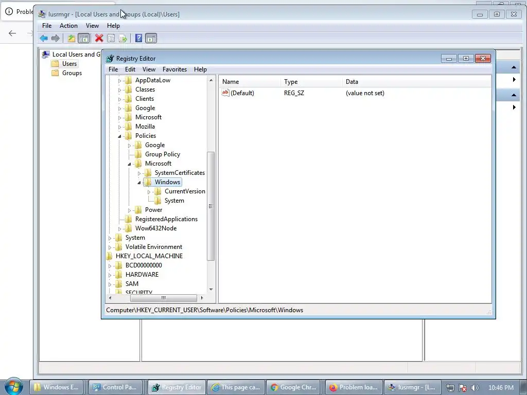527x395 pixels.
Task: Expand the CurrentVersion registry key
Action: tap(149, 192)
